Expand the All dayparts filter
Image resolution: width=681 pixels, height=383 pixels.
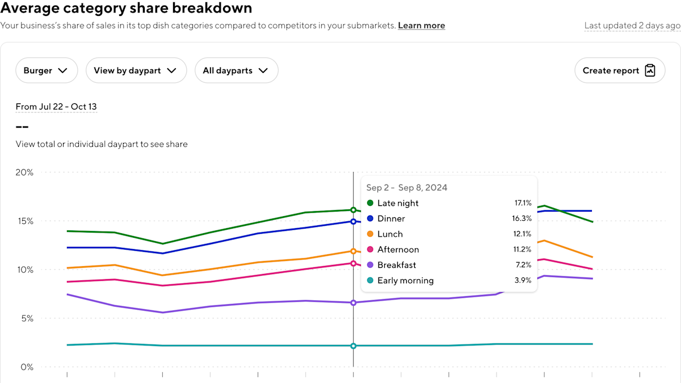(x=237, y=70)
